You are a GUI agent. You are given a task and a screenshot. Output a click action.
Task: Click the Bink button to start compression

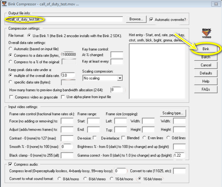[206, 49]
